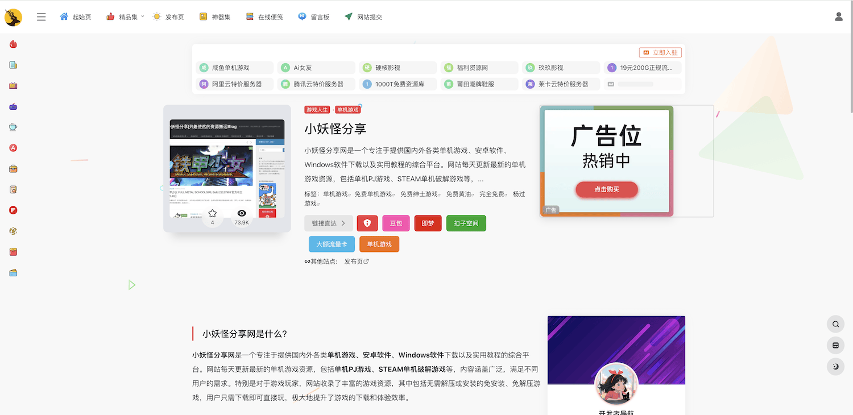Open the game controller sidebar icon
The image size is (853, 415).
(13, 106)
